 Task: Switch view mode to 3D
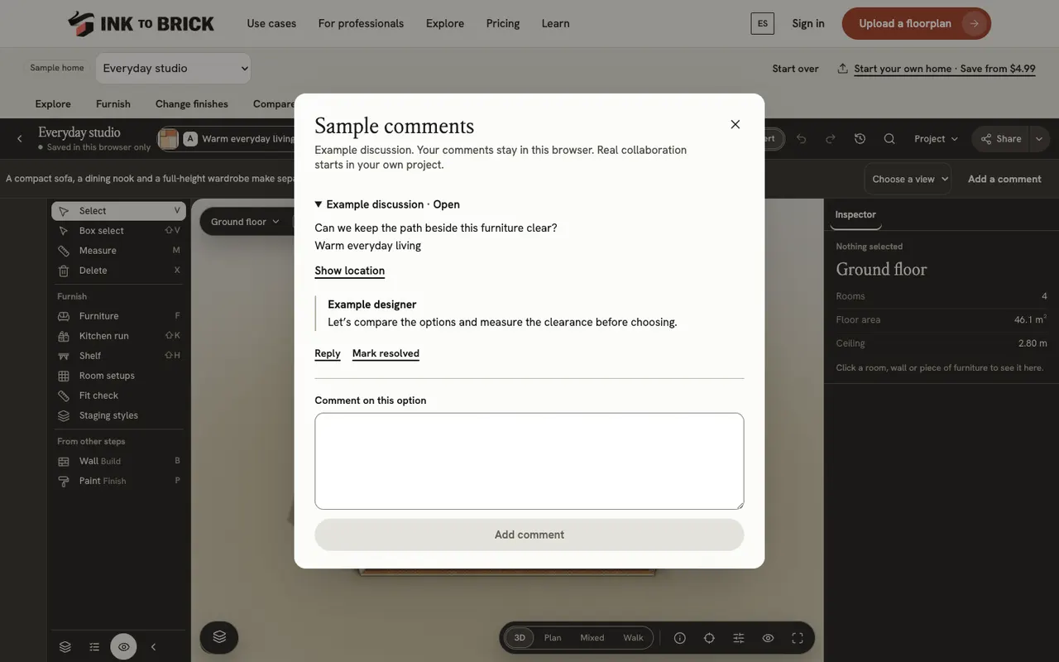pyautogui.click(x=520, y=638)
